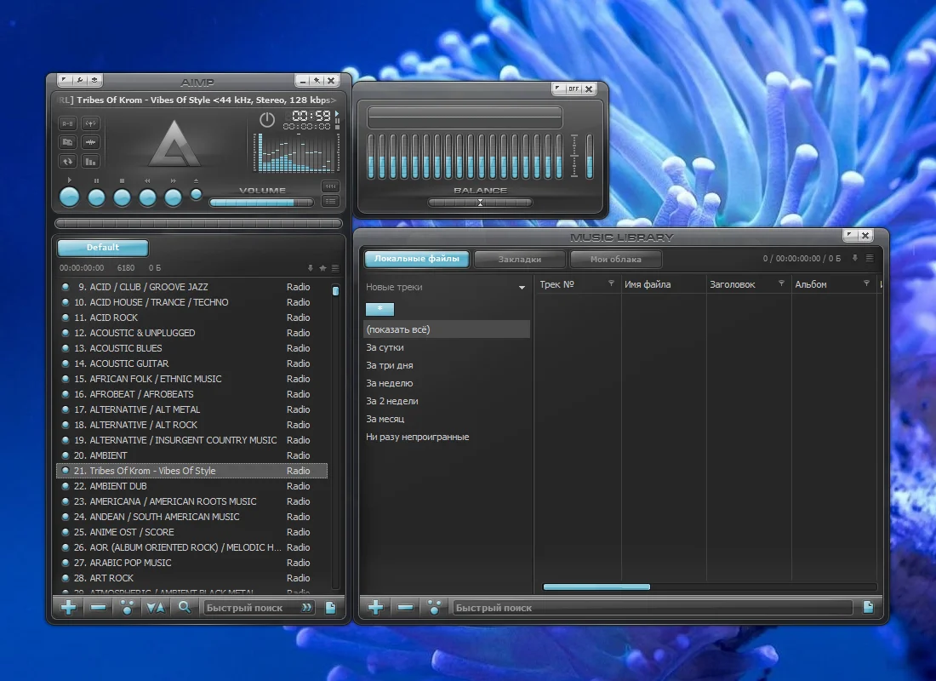Expand the Новые треки dropdown
936x681 pixels.
point(522,288)
